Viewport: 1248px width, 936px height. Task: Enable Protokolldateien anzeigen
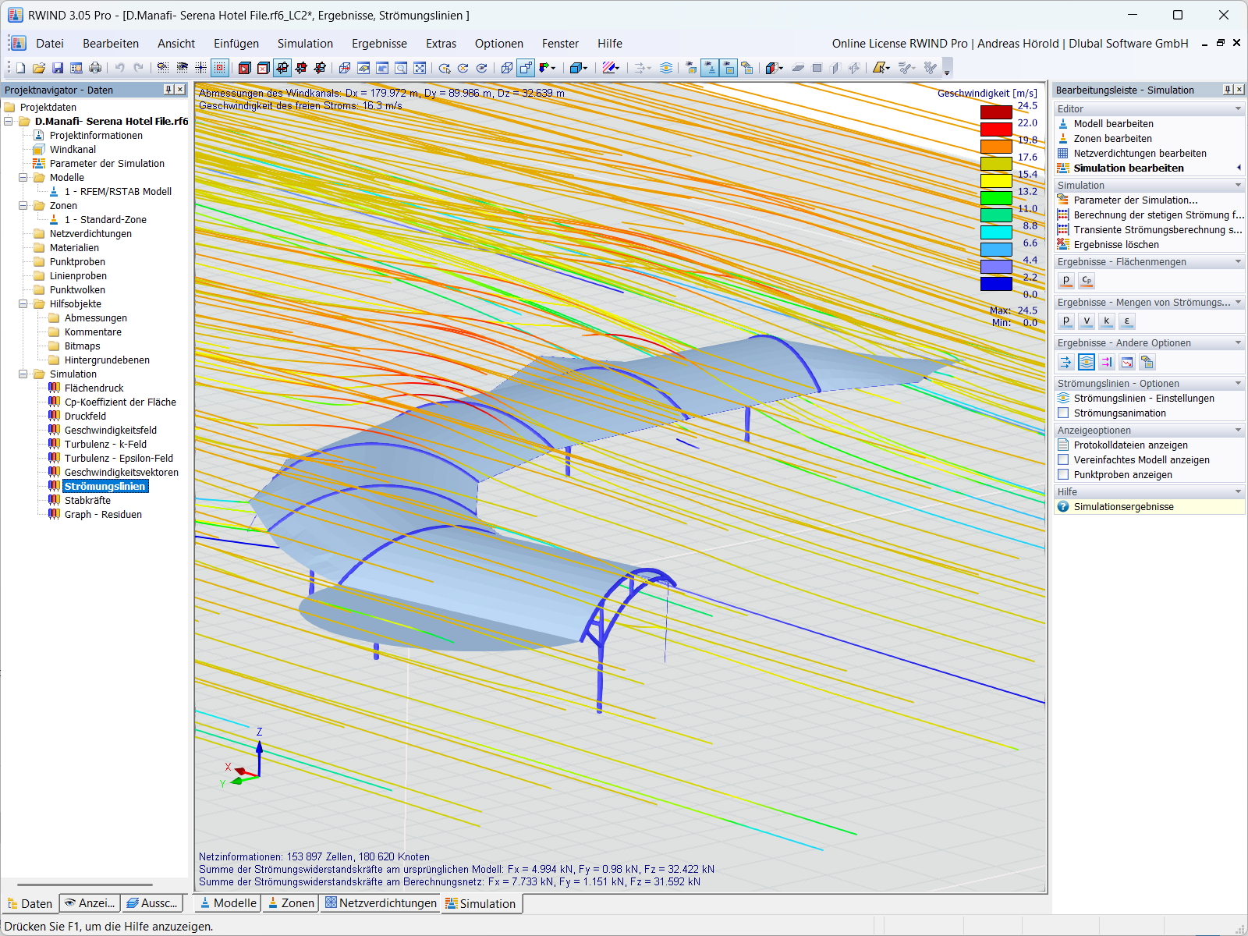1063,445
